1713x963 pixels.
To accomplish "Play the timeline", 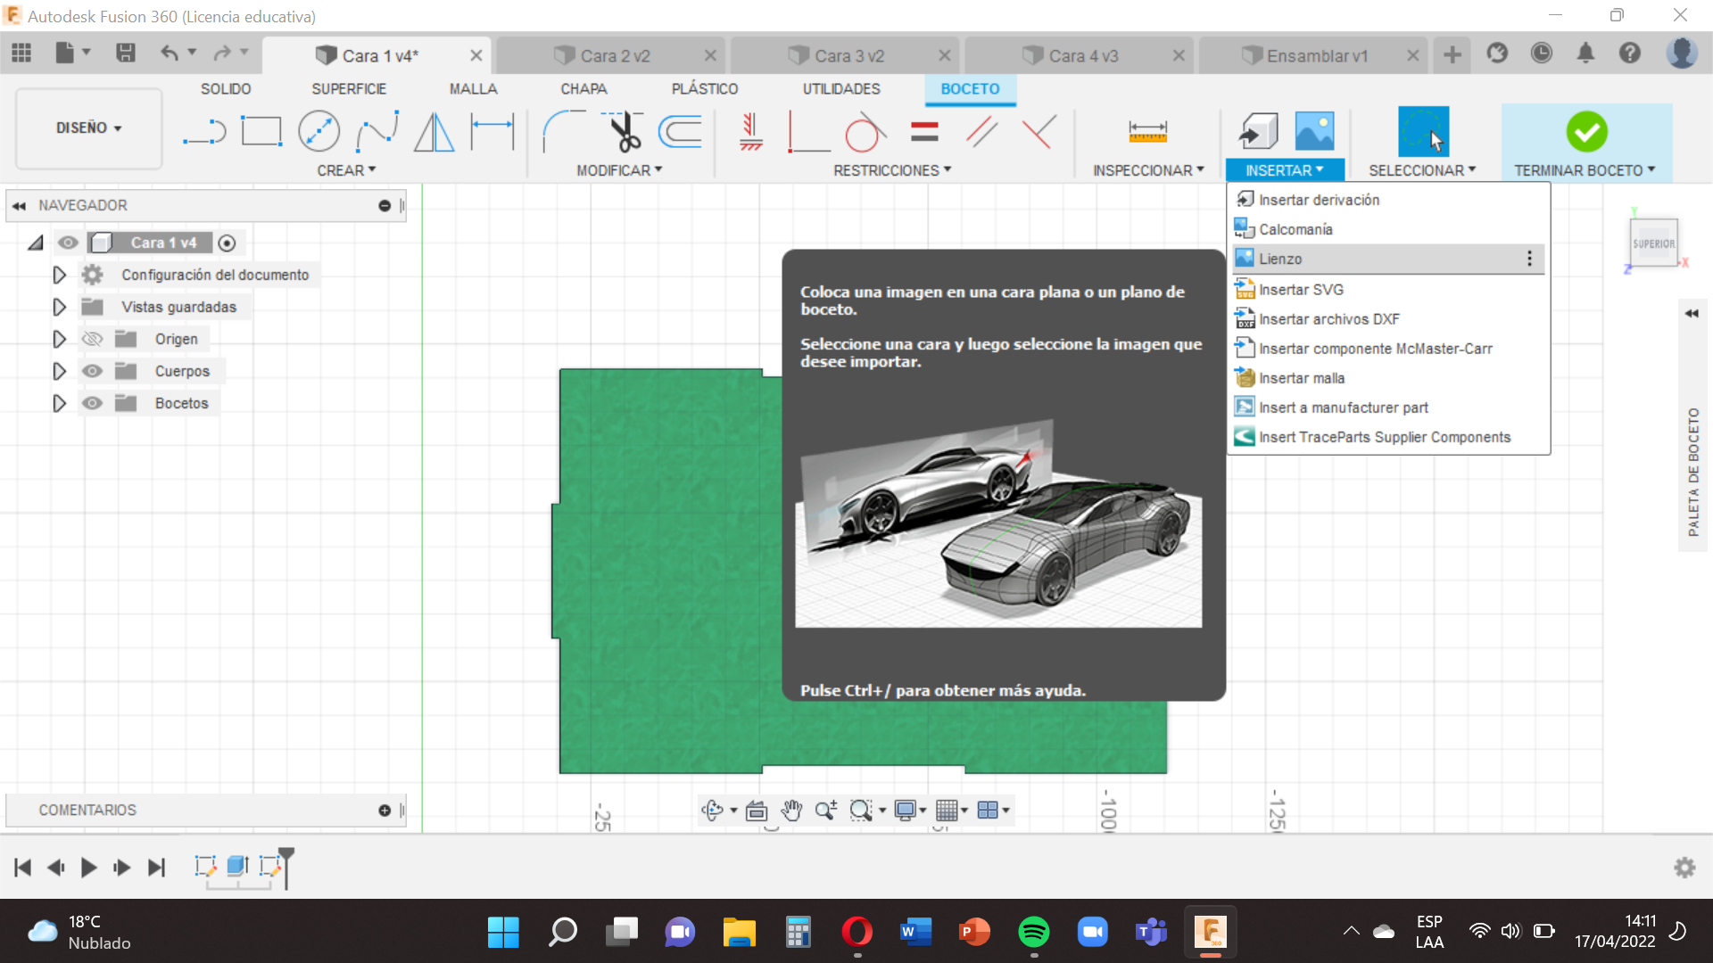I will coord(88,868).
